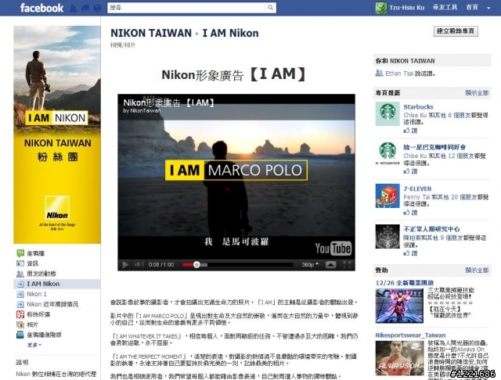
Task: Click the Facebook logo in header
Action: coord(41,8)
